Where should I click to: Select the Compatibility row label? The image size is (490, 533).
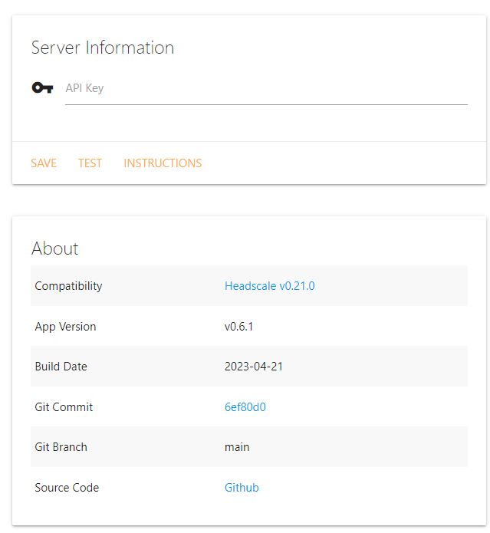68,286
